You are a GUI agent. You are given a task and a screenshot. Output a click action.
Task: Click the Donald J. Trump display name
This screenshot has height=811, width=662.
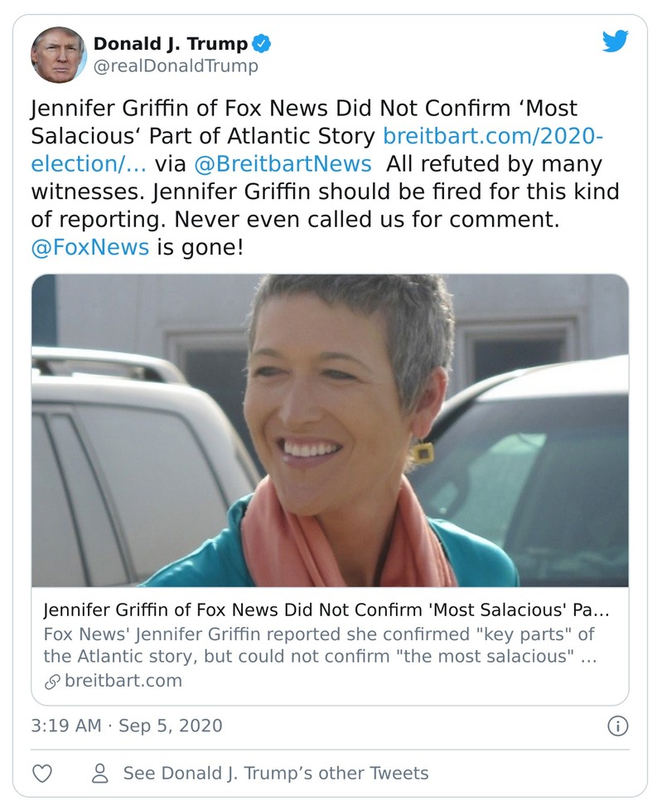(172, 43)
